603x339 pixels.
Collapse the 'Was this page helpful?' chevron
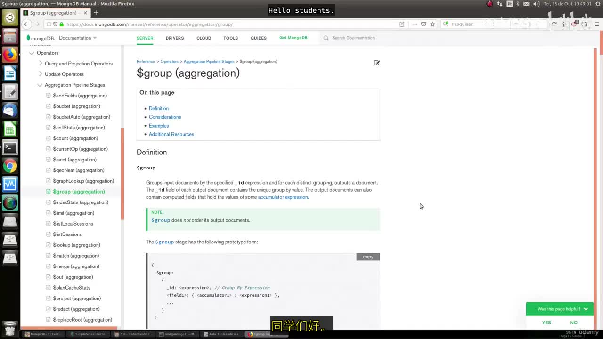click(x=586, y=309)
